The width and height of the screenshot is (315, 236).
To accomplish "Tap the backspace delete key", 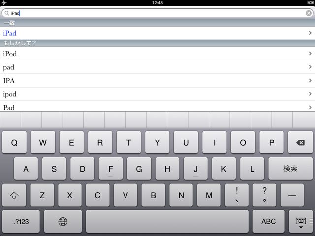I will 300,143.
